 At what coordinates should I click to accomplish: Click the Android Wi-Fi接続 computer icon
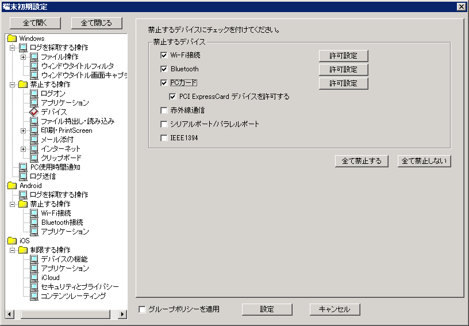tap(34, 213)
